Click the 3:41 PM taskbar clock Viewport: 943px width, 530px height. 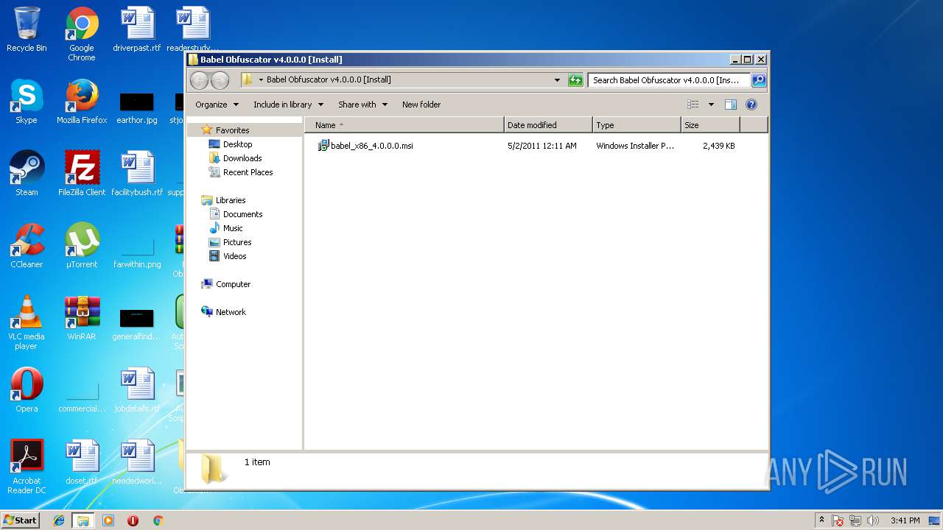click(905, 520)
